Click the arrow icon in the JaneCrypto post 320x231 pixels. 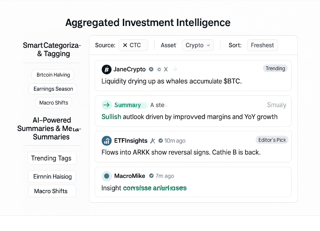click(175, 69)
